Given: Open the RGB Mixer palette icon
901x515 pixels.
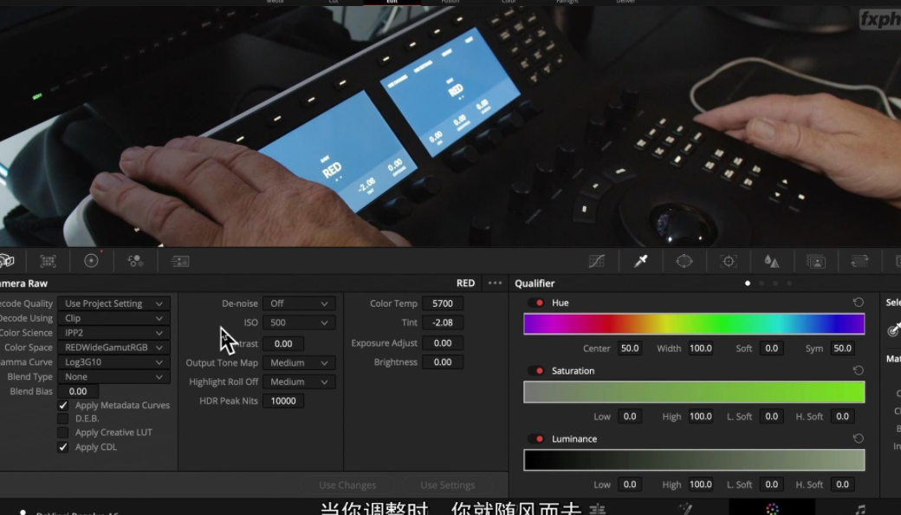Looking at the screenshot, I should [136, 261].
